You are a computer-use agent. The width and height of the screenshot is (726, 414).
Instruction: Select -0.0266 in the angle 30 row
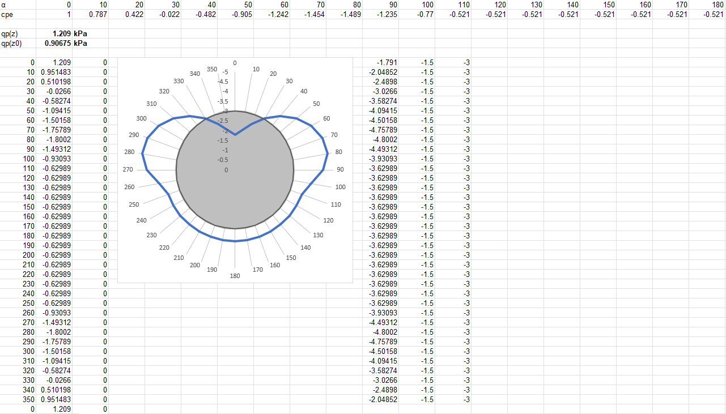(54, 91)
